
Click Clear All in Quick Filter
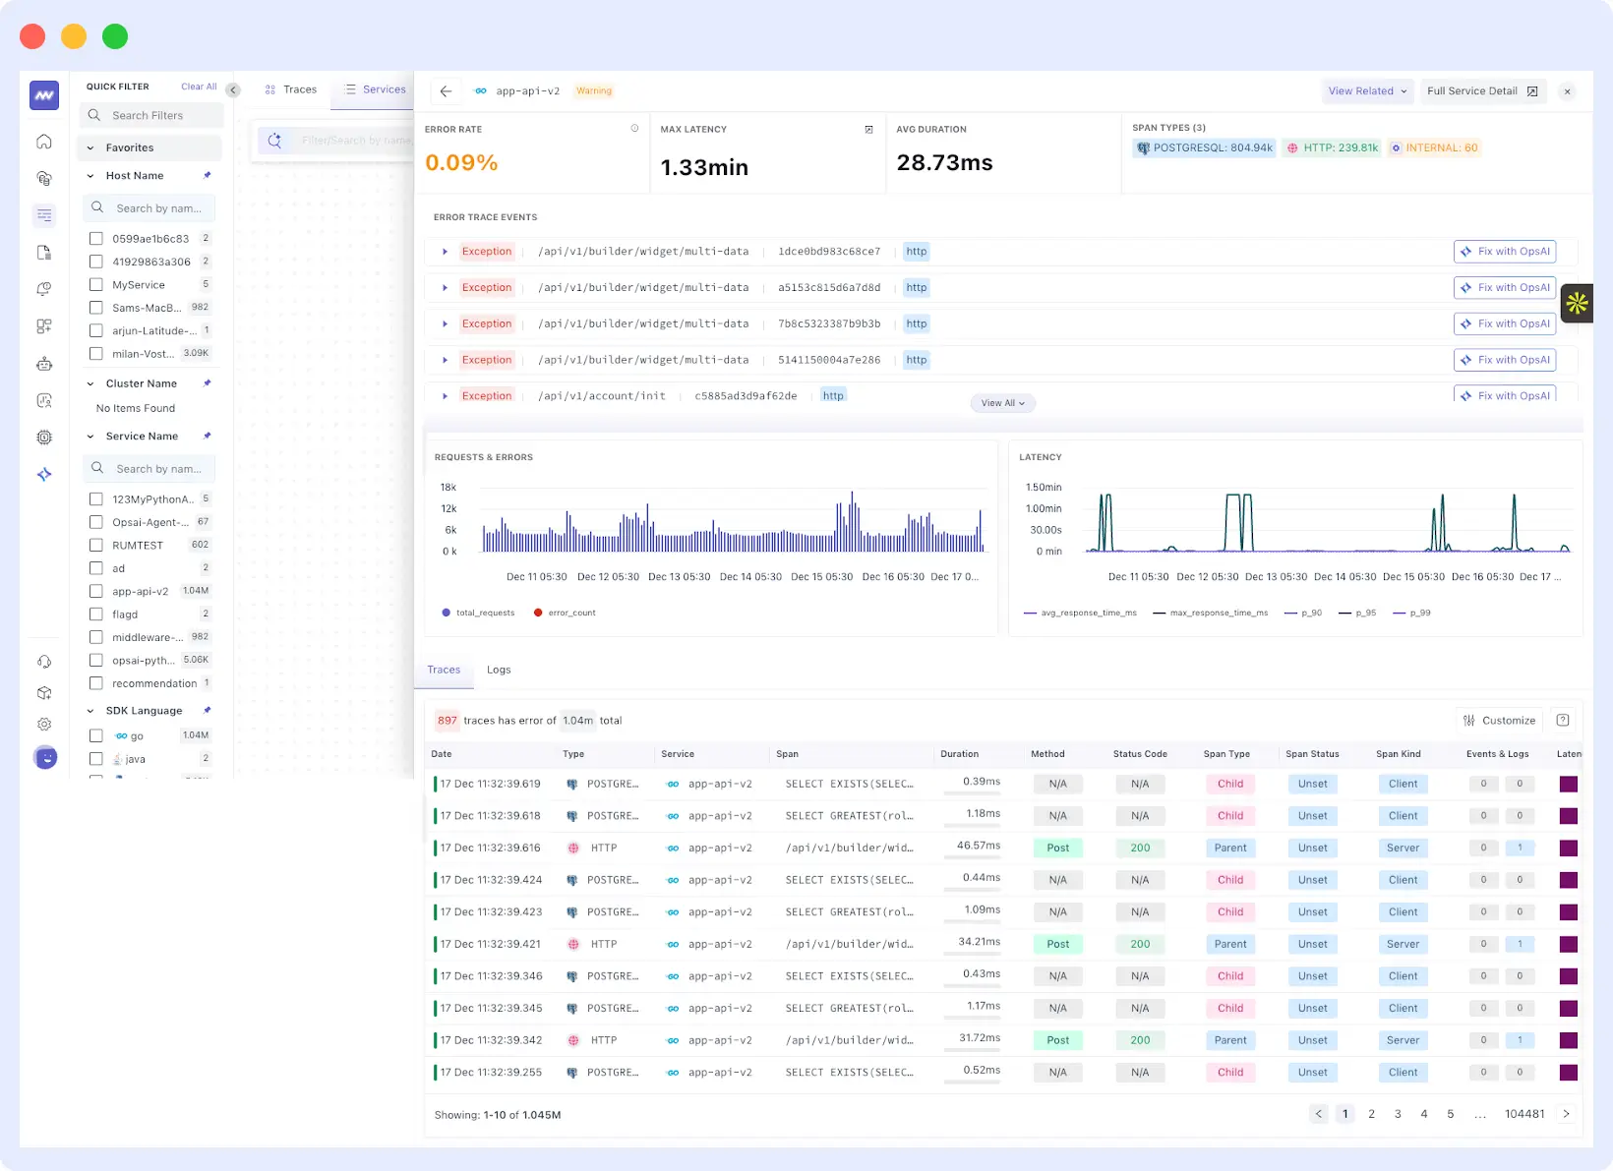coord(198,87)
